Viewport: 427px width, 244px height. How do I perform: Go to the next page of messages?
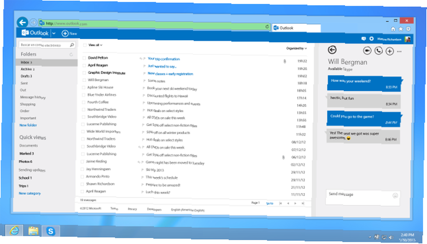click(x=295, y=203)
